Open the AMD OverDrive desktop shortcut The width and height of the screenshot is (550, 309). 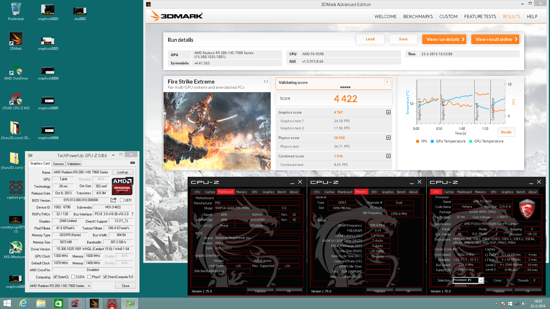click(x=16, y=73)
